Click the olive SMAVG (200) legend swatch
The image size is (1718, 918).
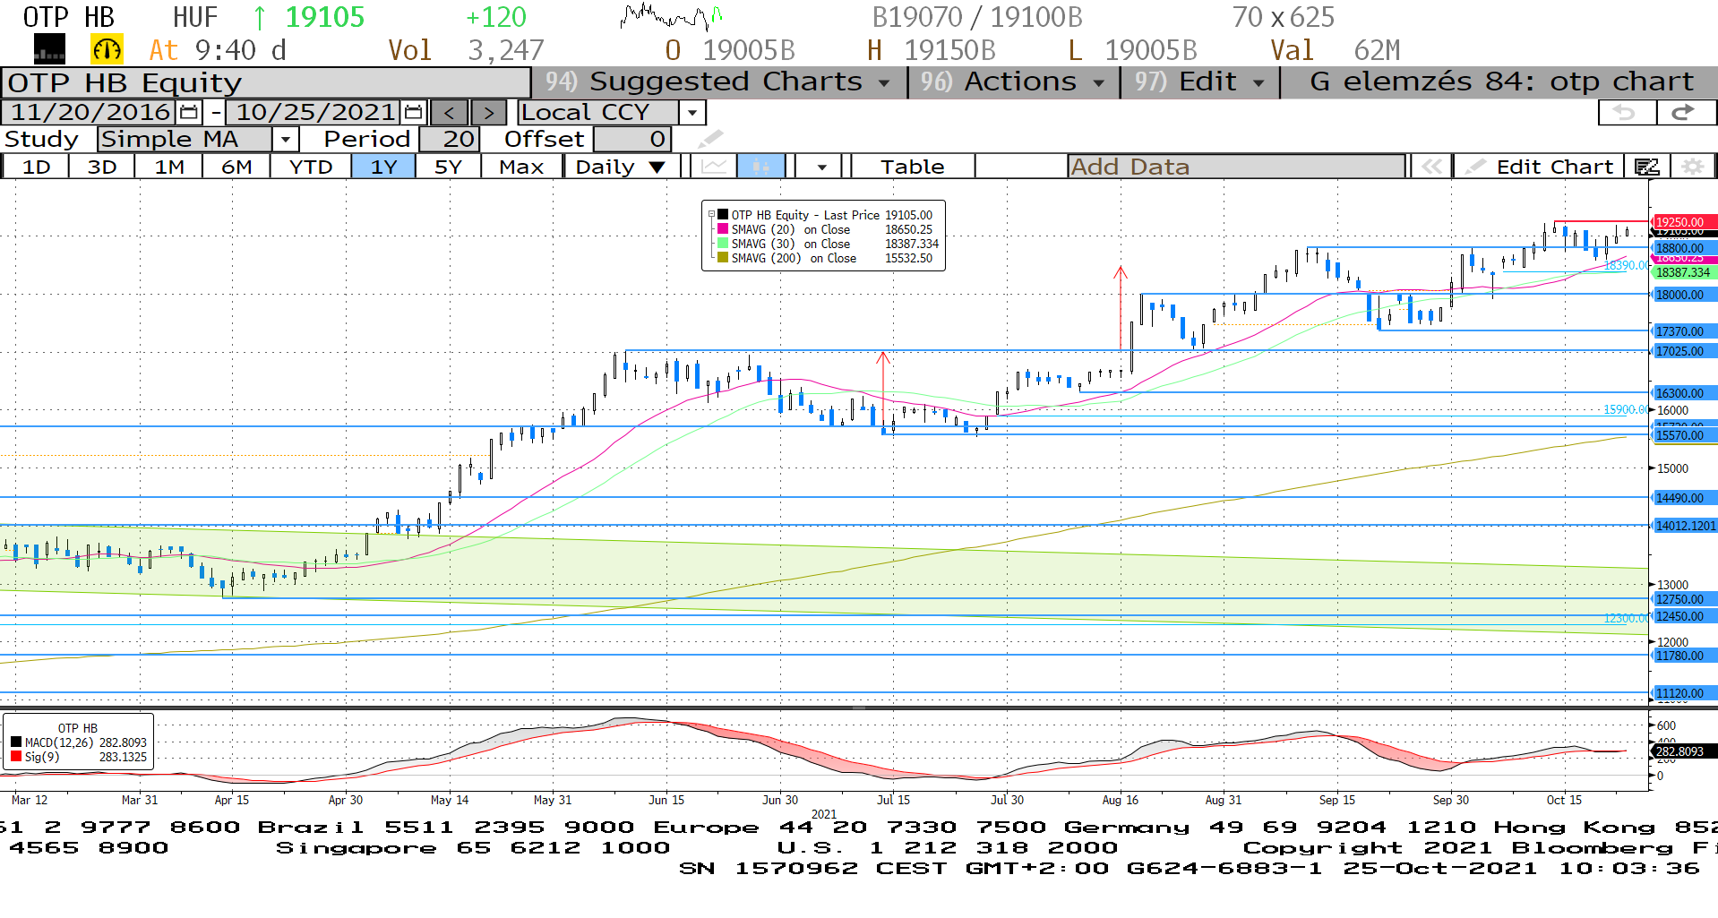723,258
